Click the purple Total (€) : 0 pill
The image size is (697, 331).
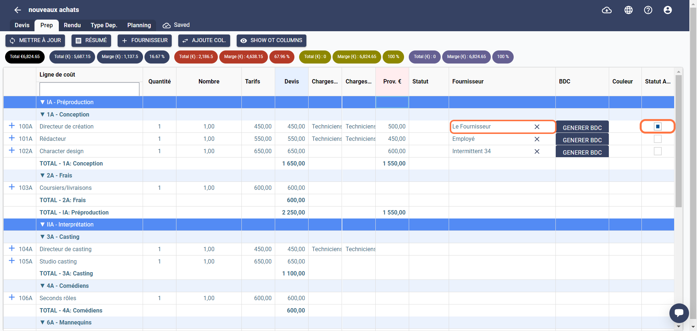(425, 57)
